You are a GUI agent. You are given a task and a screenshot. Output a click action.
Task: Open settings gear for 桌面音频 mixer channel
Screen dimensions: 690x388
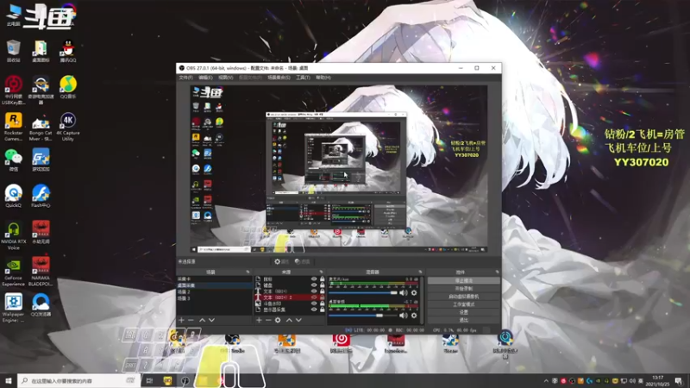coord(414,316)
